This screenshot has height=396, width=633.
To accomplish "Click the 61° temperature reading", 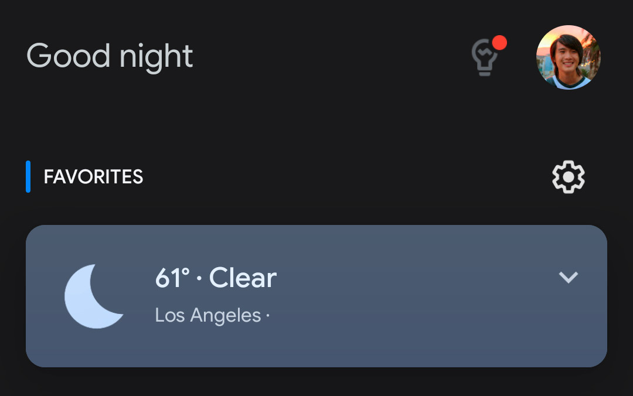I will 172,278.
